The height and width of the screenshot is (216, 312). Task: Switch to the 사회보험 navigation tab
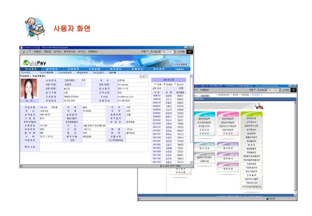tap(94, 69)
